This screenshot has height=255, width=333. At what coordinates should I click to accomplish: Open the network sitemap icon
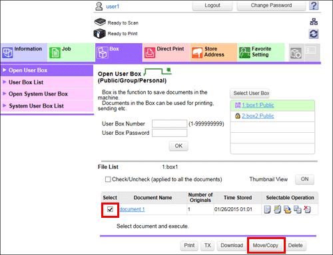pos(314,22)
